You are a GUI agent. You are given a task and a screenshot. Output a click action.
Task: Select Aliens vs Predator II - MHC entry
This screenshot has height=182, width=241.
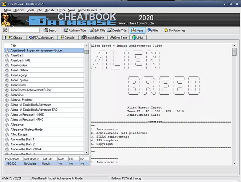(x=28, y=115)
